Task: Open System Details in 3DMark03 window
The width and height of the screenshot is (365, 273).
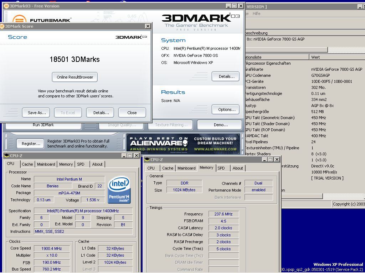Action: click(x=226, y=76)
